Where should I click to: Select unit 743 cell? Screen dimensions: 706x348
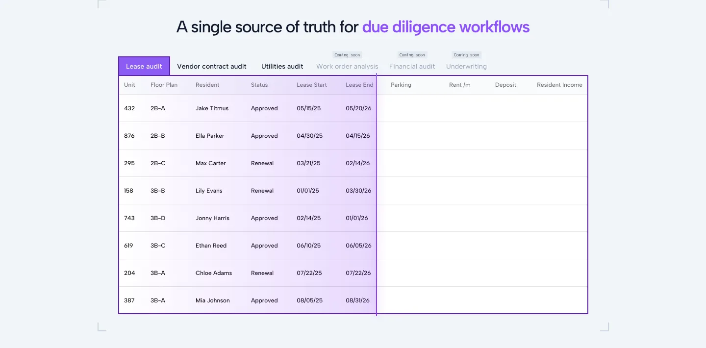129,218
